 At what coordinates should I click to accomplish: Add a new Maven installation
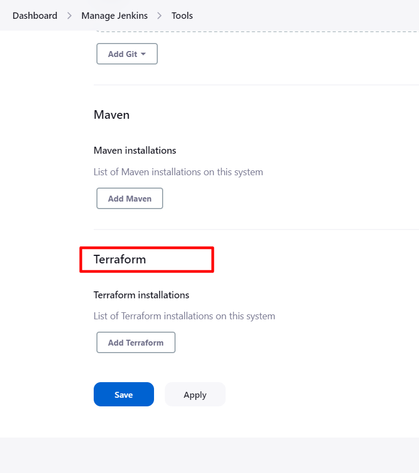(130, 198)
